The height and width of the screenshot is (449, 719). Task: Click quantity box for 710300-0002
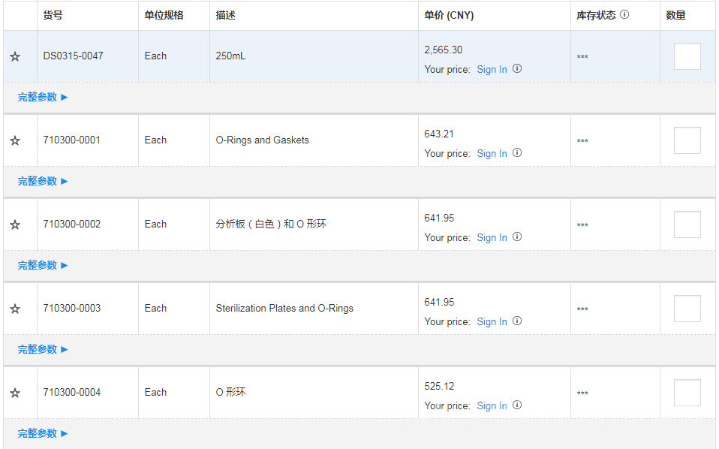pos(687,225)
